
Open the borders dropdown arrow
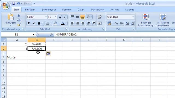tap(51, 23)
